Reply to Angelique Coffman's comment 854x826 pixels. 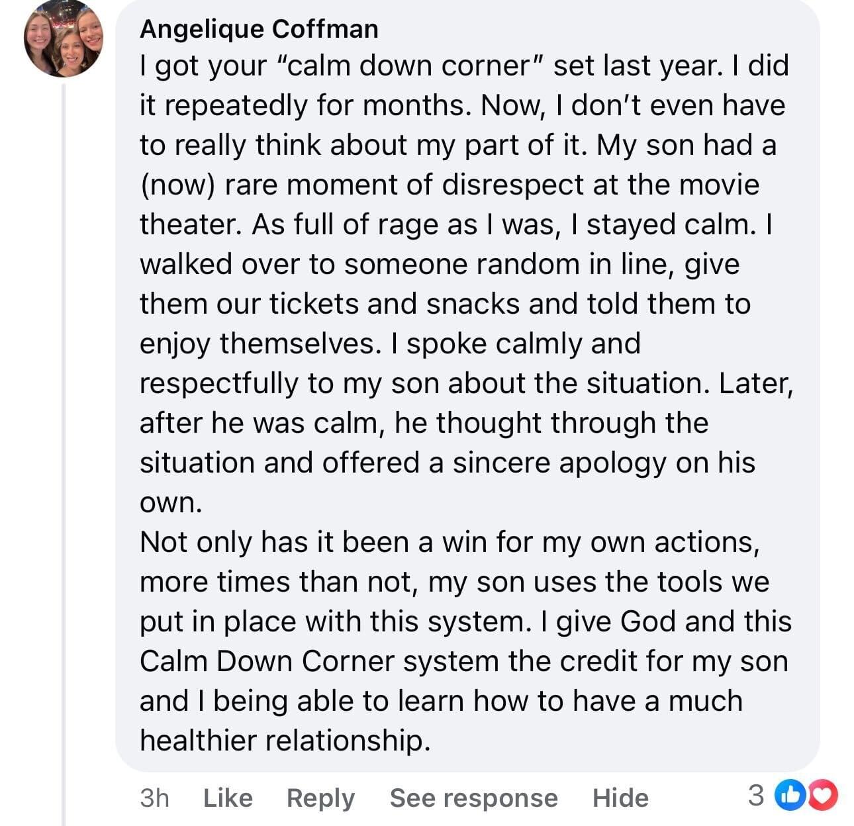pyautogui.click(x=320, y=798)
